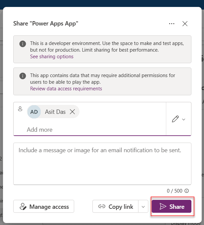Expand the Copy link dropdown arrow
This screenshot has height=225, width=204.
(x=143, y=206)
